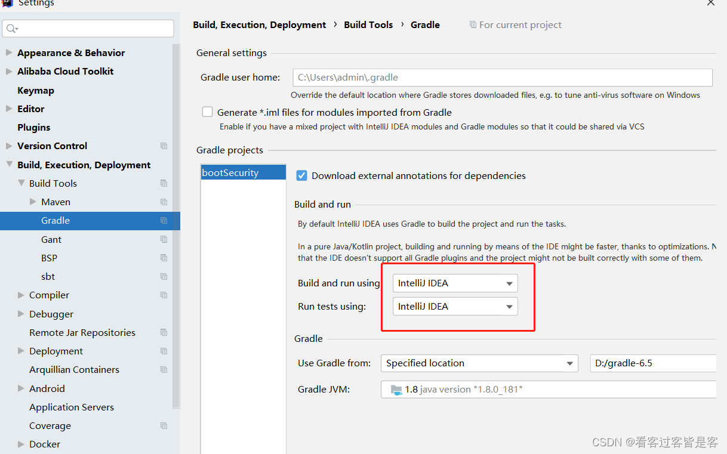
Task: Click project-level icon next to Arquillian Containers
Action: tap(164, 369)
